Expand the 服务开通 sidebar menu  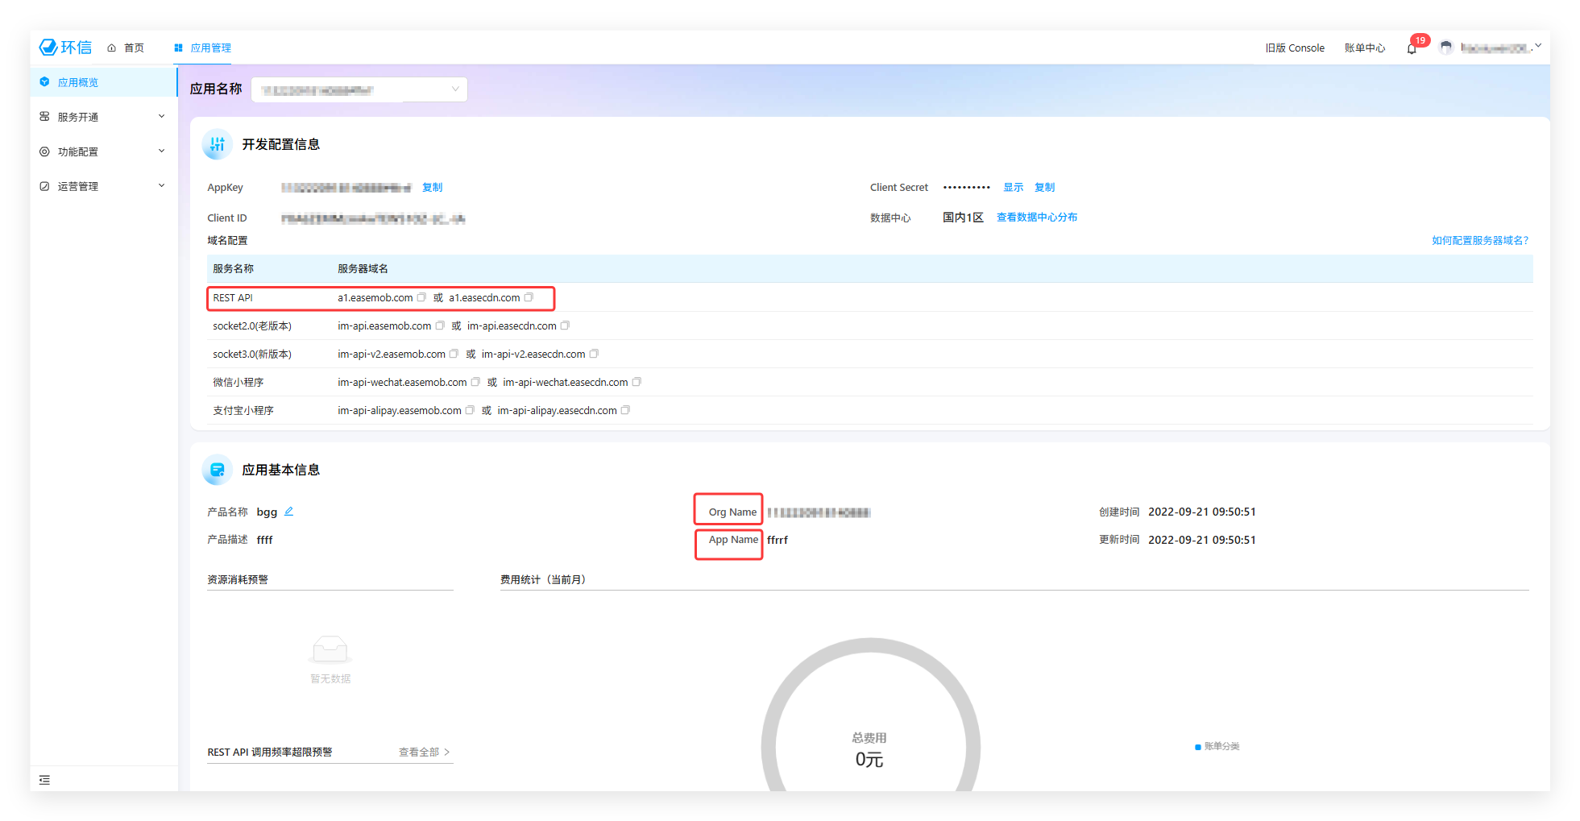coord(102,117)
